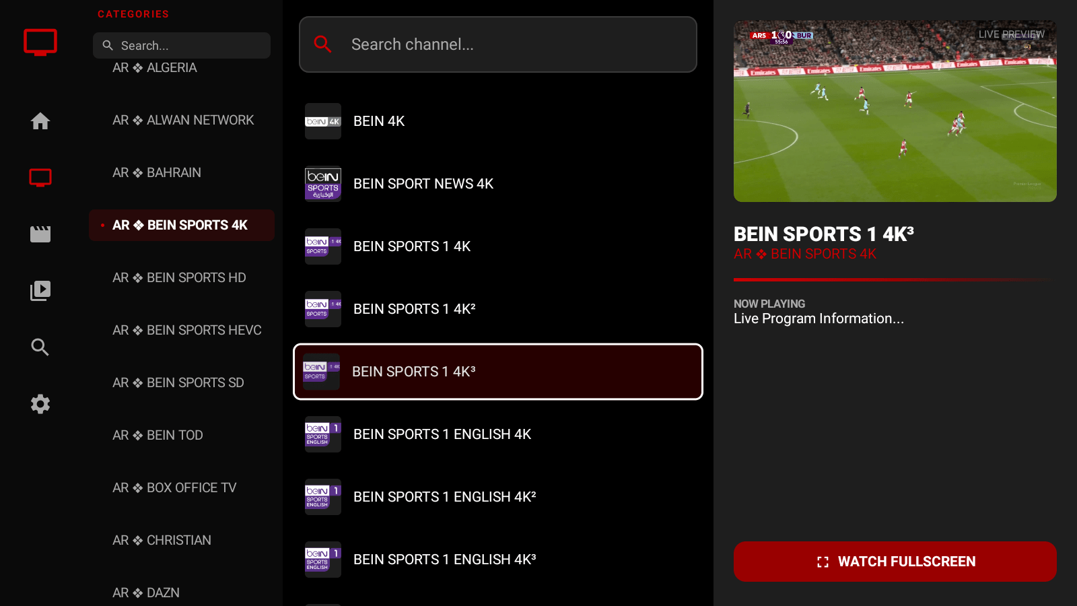Open the Settings gear icon
Image resolution: width=1077 pixels, height=606 pixels.
40,404
